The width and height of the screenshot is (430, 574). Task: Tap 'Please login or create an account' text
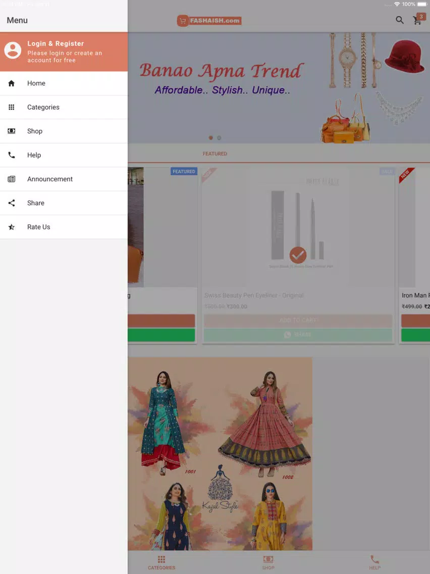65,57
